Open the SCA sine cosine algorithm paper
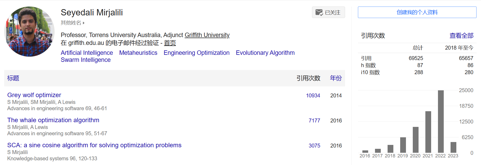This screenshot has width=481, height=165. [x=94, y=145]
